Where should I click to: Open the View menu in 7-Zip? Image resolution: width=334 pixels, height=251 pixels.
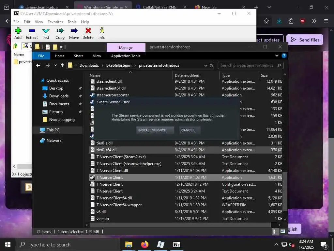point(39,22)
